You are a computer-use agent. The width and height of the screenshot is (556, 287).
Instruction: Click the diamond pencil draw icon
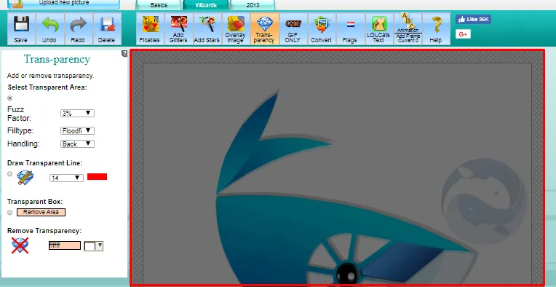[25, 178]
